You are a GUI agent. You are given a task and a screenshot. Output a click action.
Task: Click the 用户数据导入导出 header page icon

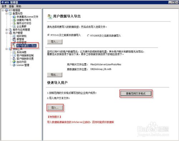(50, 16)
